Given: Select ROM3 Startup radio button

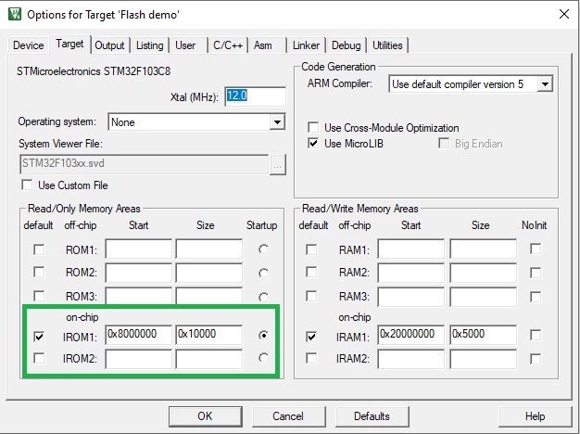Looking at the screenshot, I should coord(263,297).
